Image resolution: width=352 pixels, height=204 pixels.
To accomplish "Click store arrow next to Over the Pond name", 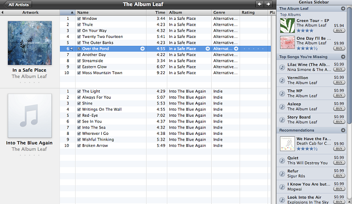I will click(142, 48).
